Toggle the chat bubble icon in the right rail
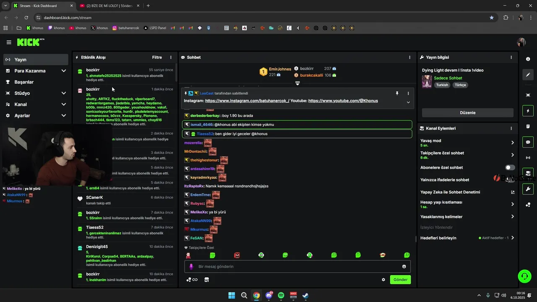Viewport: 537px width, 302px height. pyautogui.click(x=528, y=142)
